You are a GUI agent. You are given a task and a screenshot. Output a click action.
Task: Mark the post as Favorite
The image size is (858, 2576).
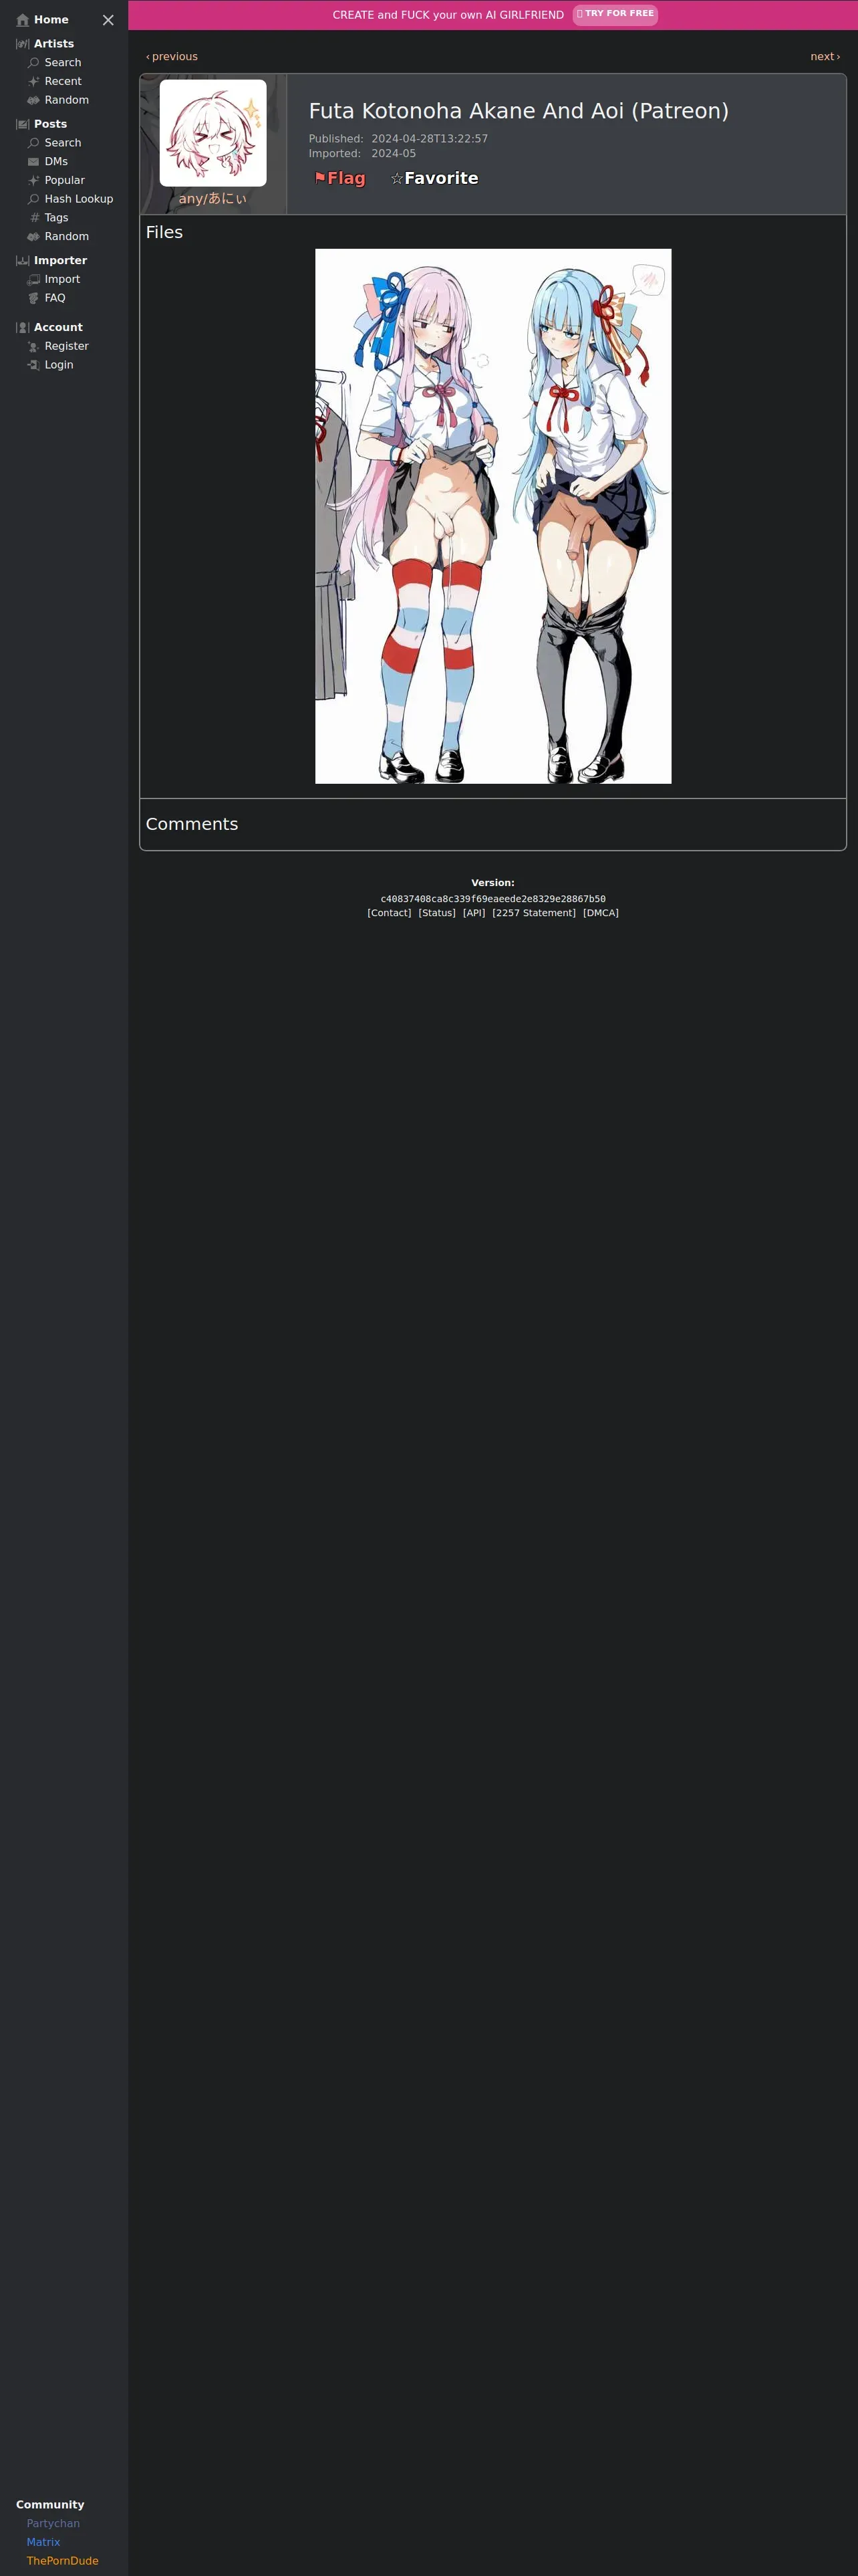click(434, 178)
